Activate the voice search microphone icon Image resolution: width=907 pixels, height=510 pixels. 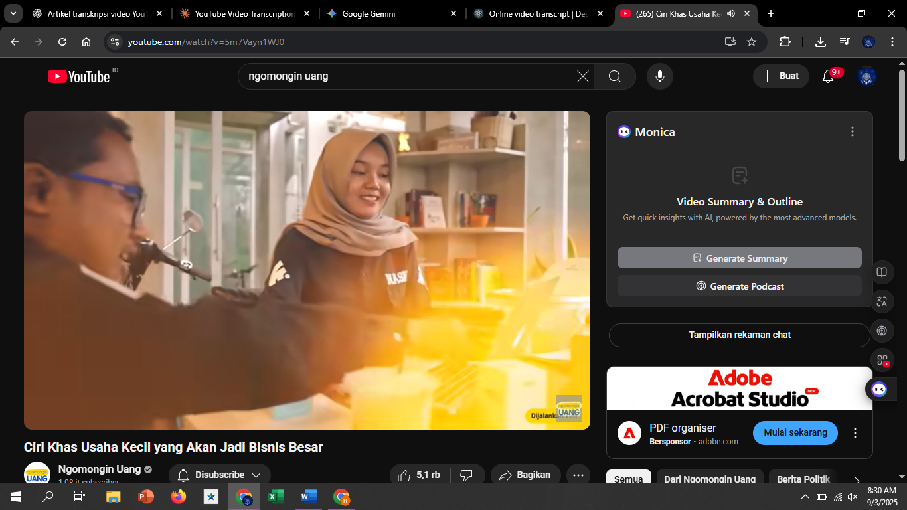[659, 76]
